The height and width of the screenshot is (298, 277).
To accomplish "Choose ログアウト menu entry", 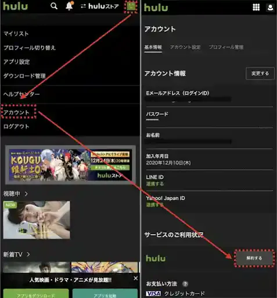I will click(16, 126).
